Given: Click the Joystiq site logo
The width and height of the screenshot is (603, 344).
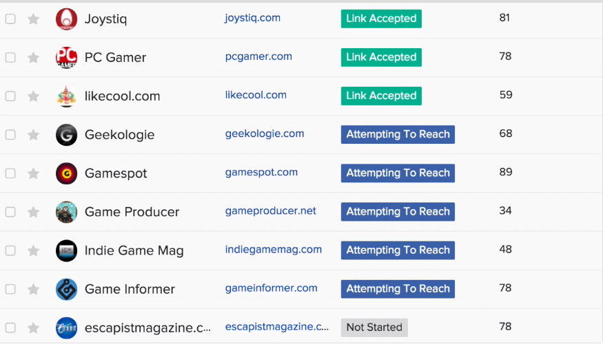Looking at the screenshot, I should click(67, 19).
